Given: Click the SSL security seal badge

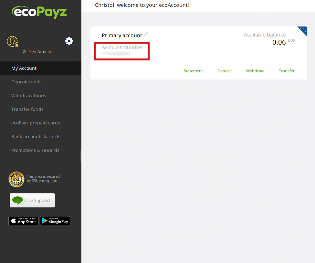Looking at the screenshot, I should tap(16, 179).
